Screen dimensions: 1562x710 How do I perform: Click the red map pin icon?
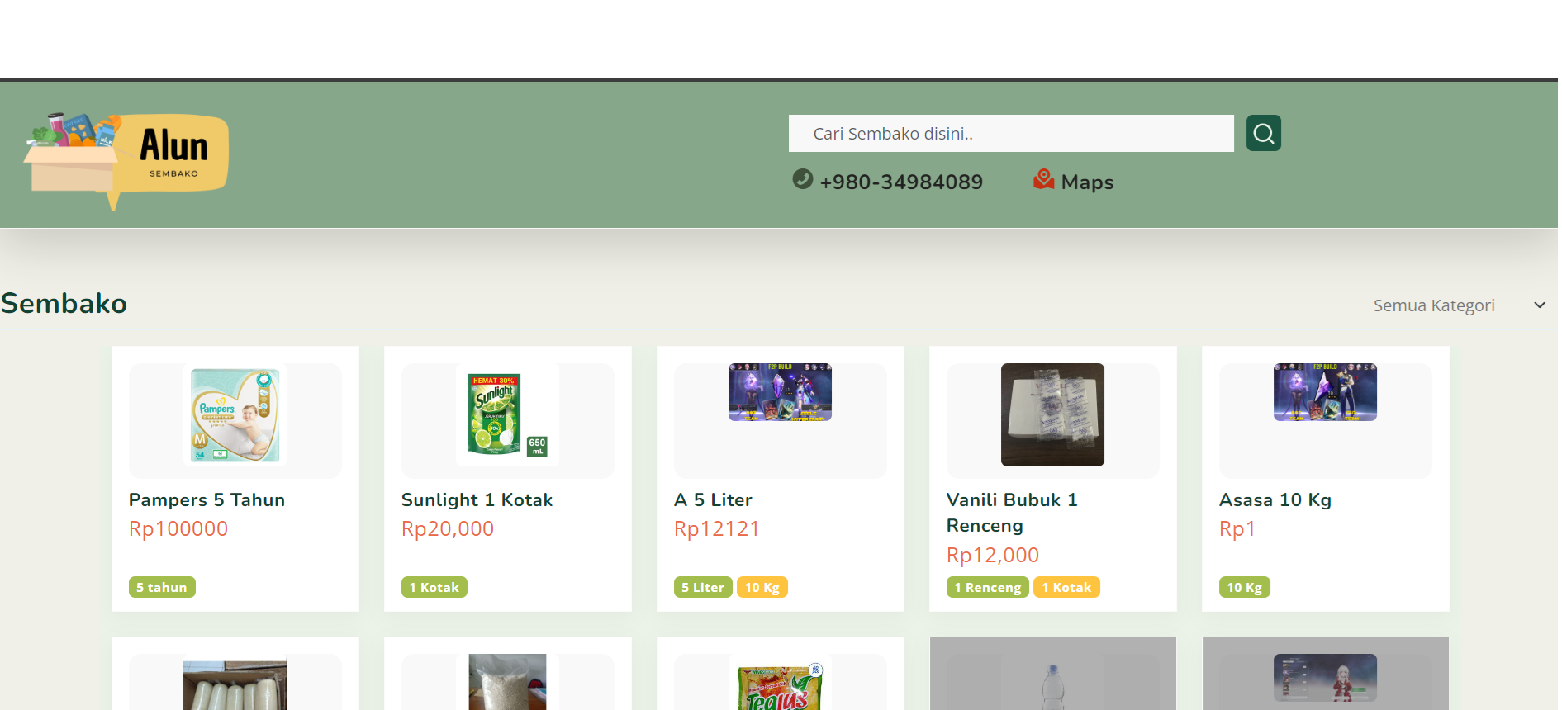[x=1043, y=179]
